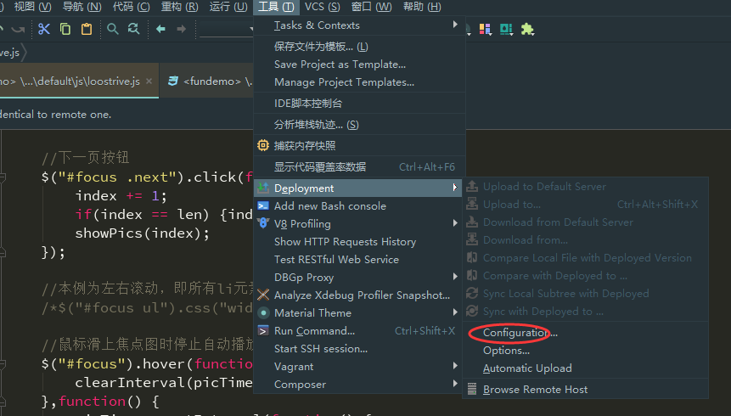Image resolution: width=731 pixels, height=416 pixels.
Task: Click the memory snapshot chip icon
Action: coord(263,145)
